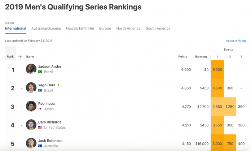The height and width of the screenshot is (151, 251).
Task: Open Jadson Andre's profile photo
Action: point(31,69)
